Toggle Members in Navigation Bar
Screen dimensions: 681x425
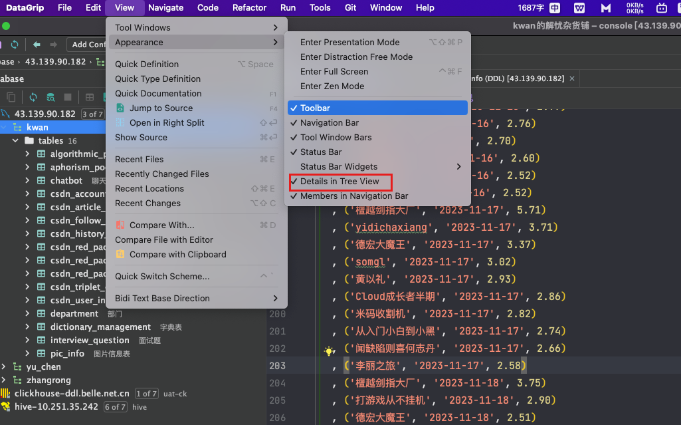coord(377,196)
